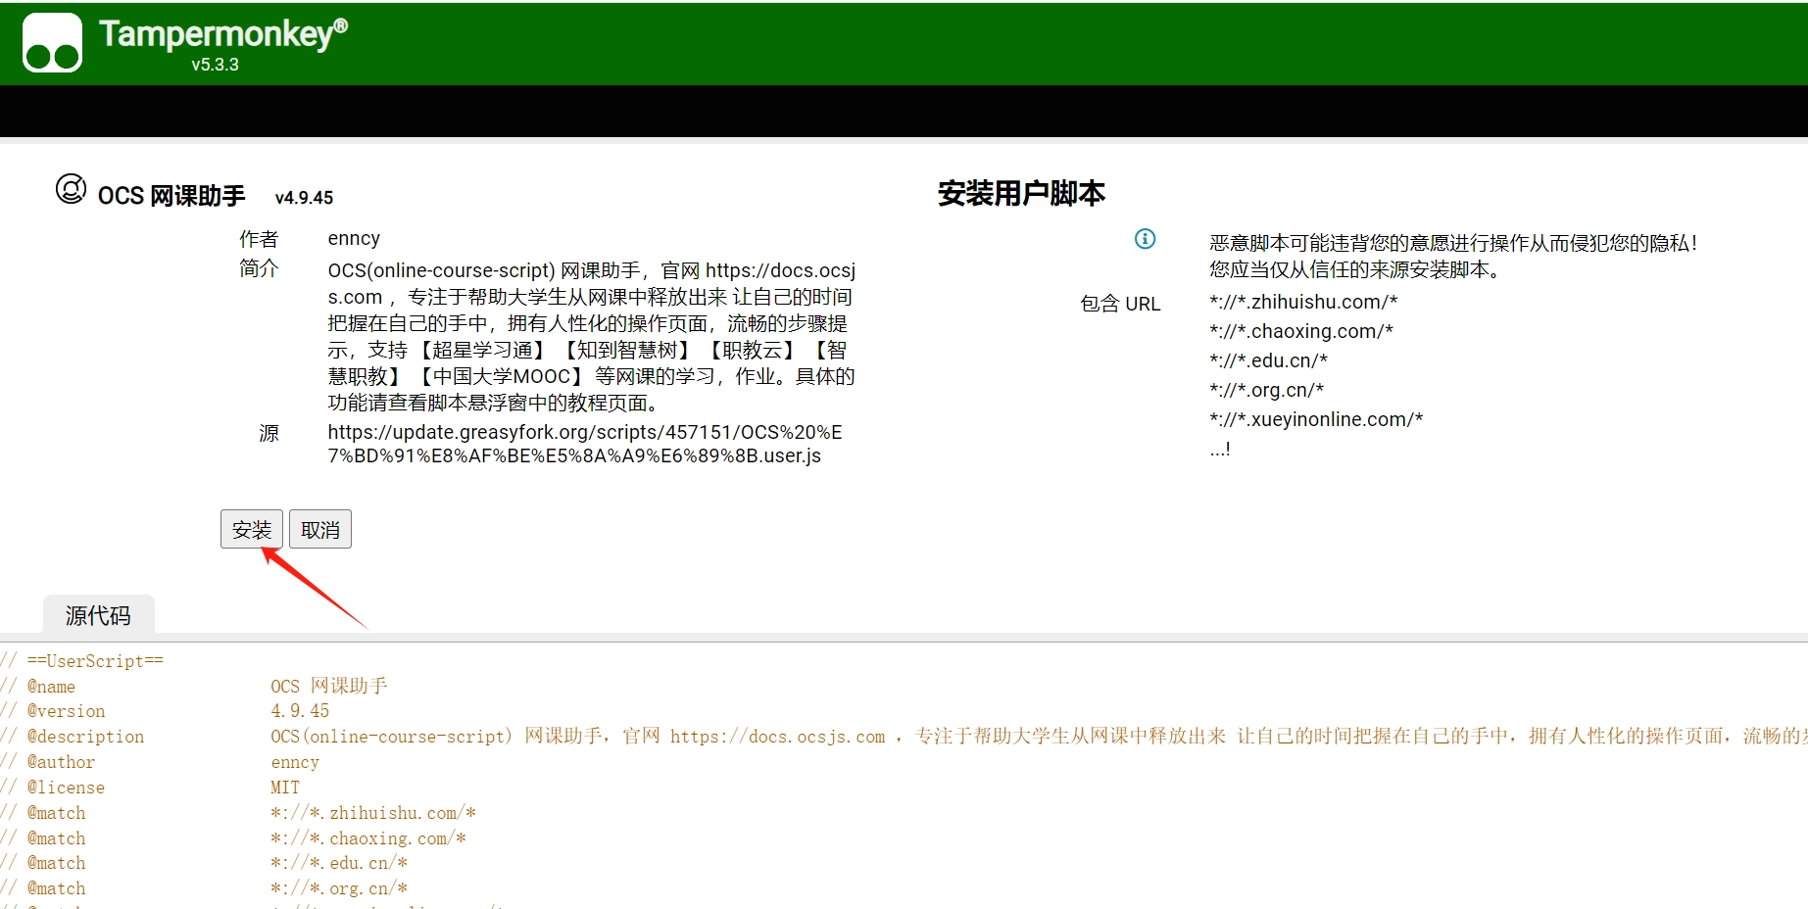This screenshot has height=909, width=1808.
Task: Click the greasyfork source URL text
Action: pyautogui.click(x=585, y=444)
